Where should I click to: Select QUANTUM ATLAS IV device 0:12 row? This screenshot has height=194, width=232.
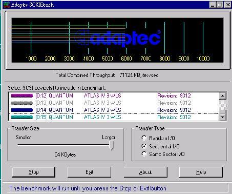click(114, 95)
